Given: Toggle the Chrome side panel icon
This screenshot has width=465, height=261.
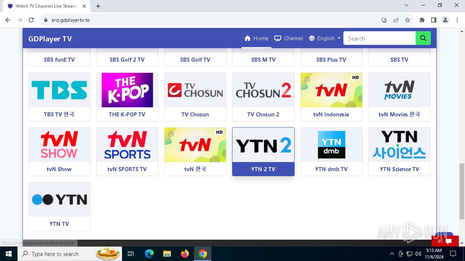Looking at the screenshot, I should (x=434, y=20).
